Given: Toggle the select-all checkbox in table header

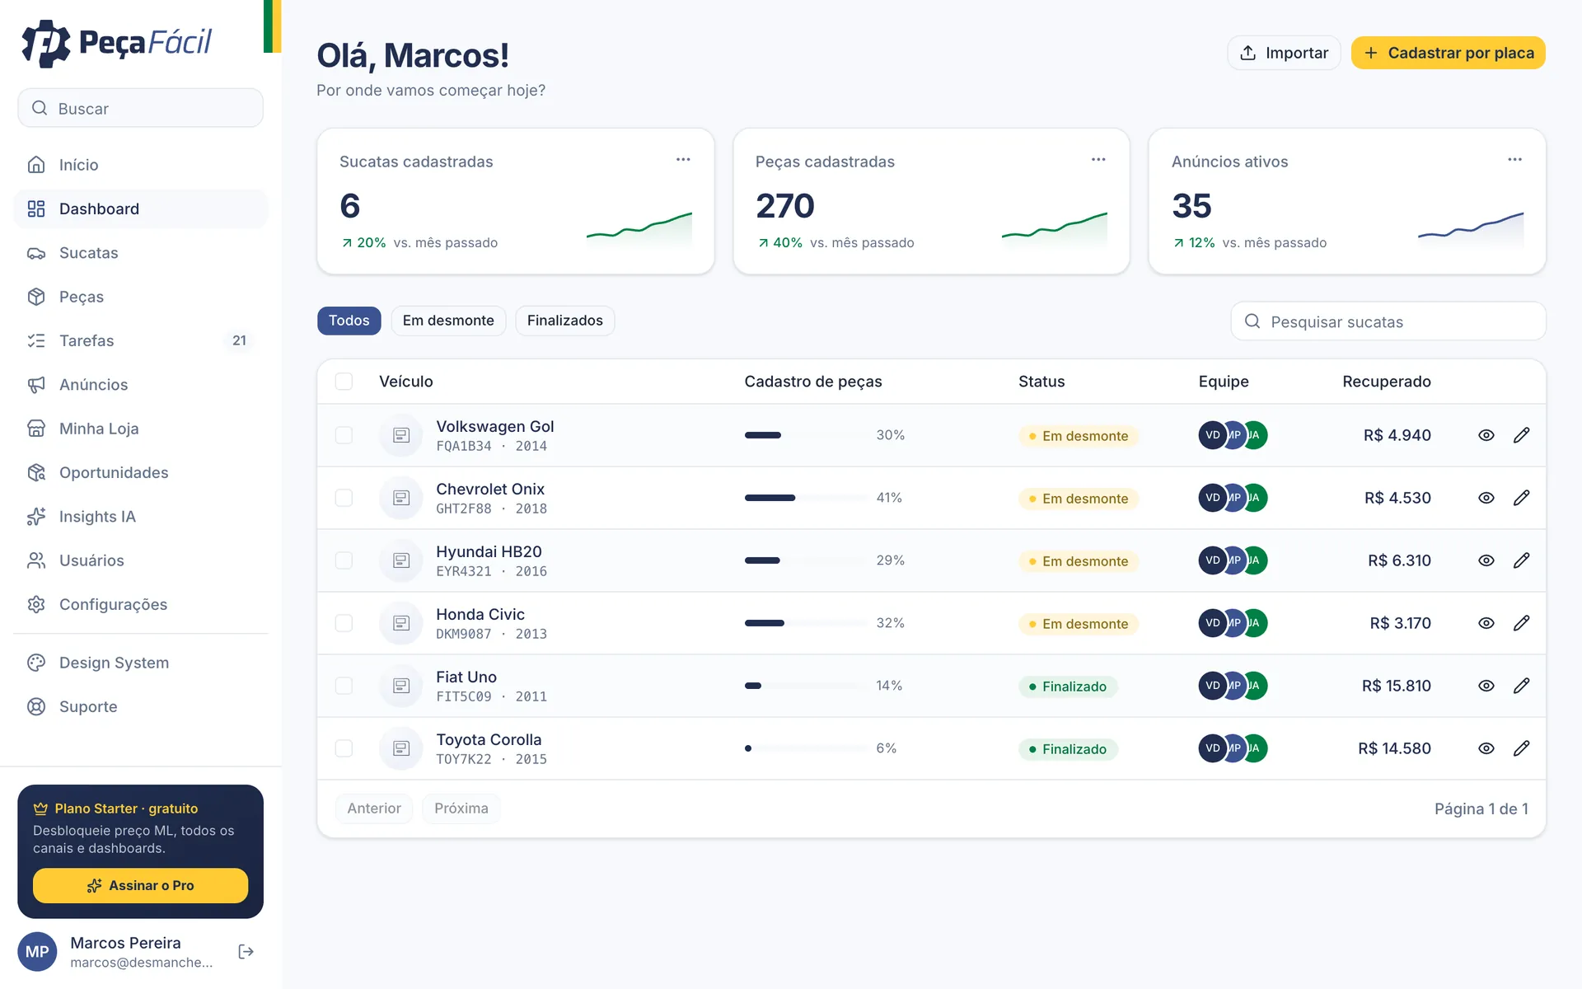Looking at the screenshot, I should (344, 382).
